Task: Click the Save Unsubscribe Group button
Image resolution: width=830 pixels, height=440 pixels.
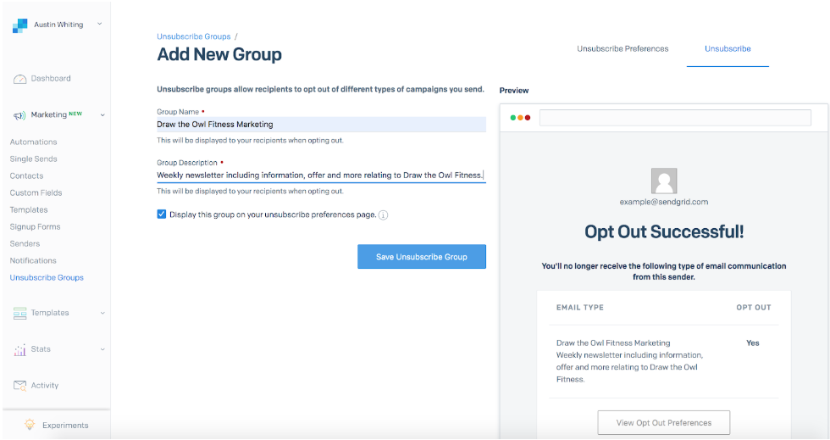Action: 422,257
